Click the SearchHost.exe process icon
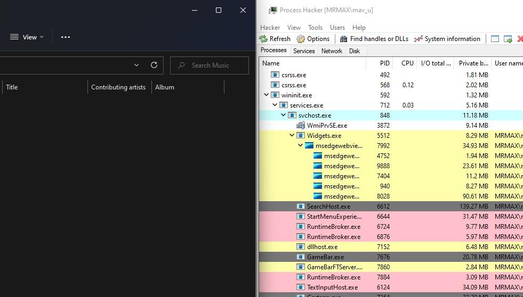Viewport: 523px width, 297px height. coord(301,207)
